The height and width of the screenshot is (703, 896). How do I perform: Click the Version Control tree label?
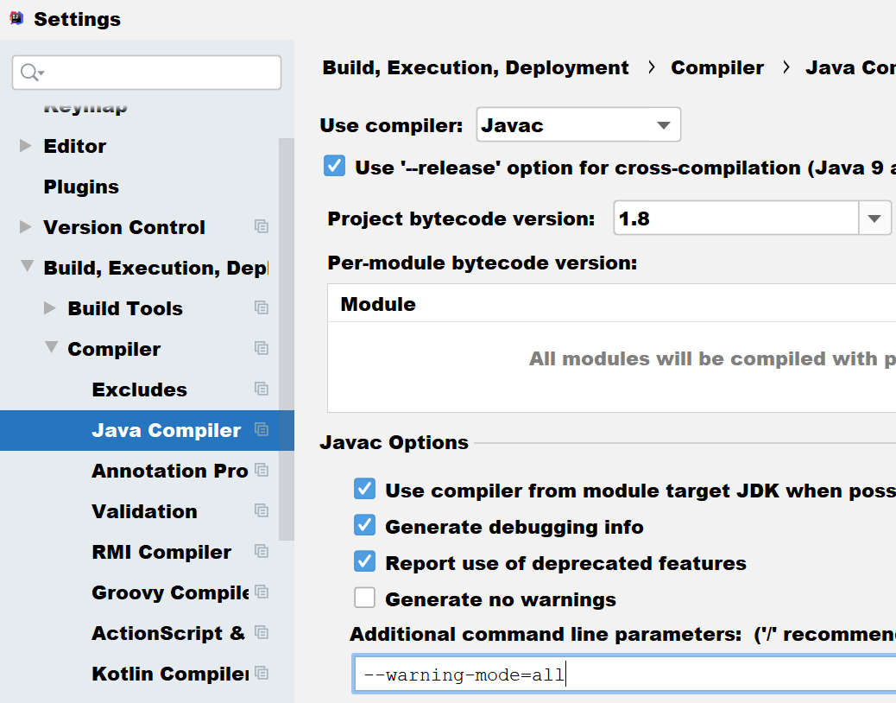124,227
